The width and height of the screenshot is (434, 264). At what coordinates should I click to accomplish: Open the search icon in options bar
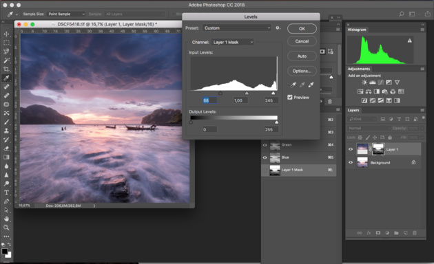[x=402, y=14]
